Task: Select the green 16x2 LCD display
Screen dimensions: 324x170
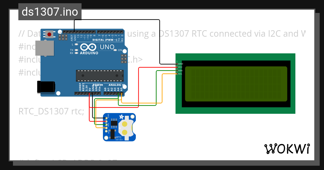Action: (235, 84)
